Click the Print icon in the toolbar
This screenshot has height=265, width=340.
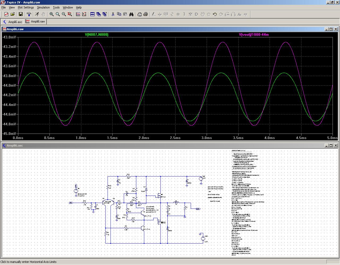tap(146, 14)
